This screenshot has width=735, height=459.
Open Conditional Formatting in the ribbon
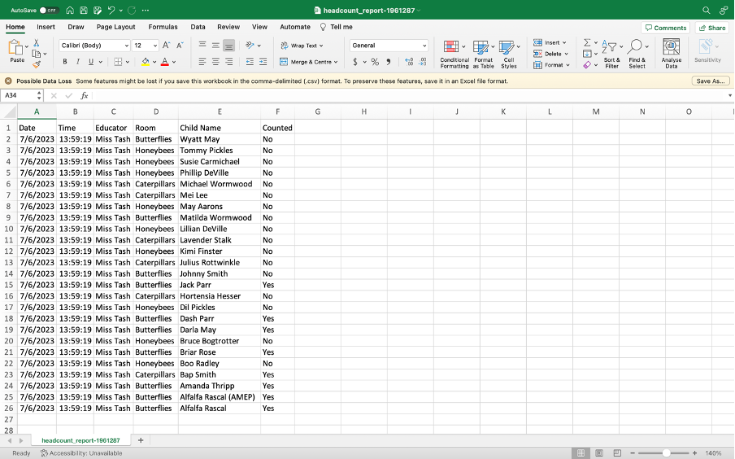(x=454, y=54)
